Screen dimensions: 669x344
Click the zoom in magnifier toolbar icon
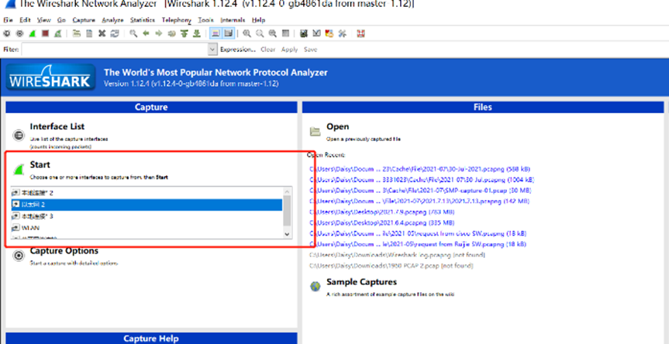247,33
